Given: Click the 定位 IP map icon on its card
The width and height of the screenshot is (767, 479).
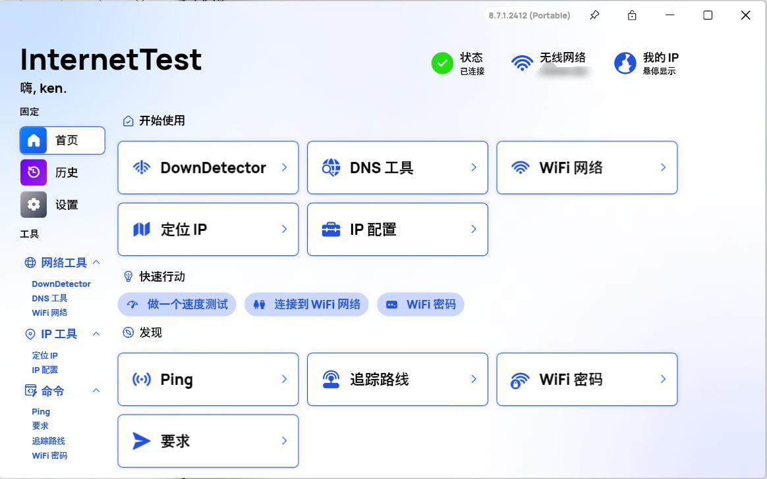Looking at the screenshot, I should click(x=140, y=229).
